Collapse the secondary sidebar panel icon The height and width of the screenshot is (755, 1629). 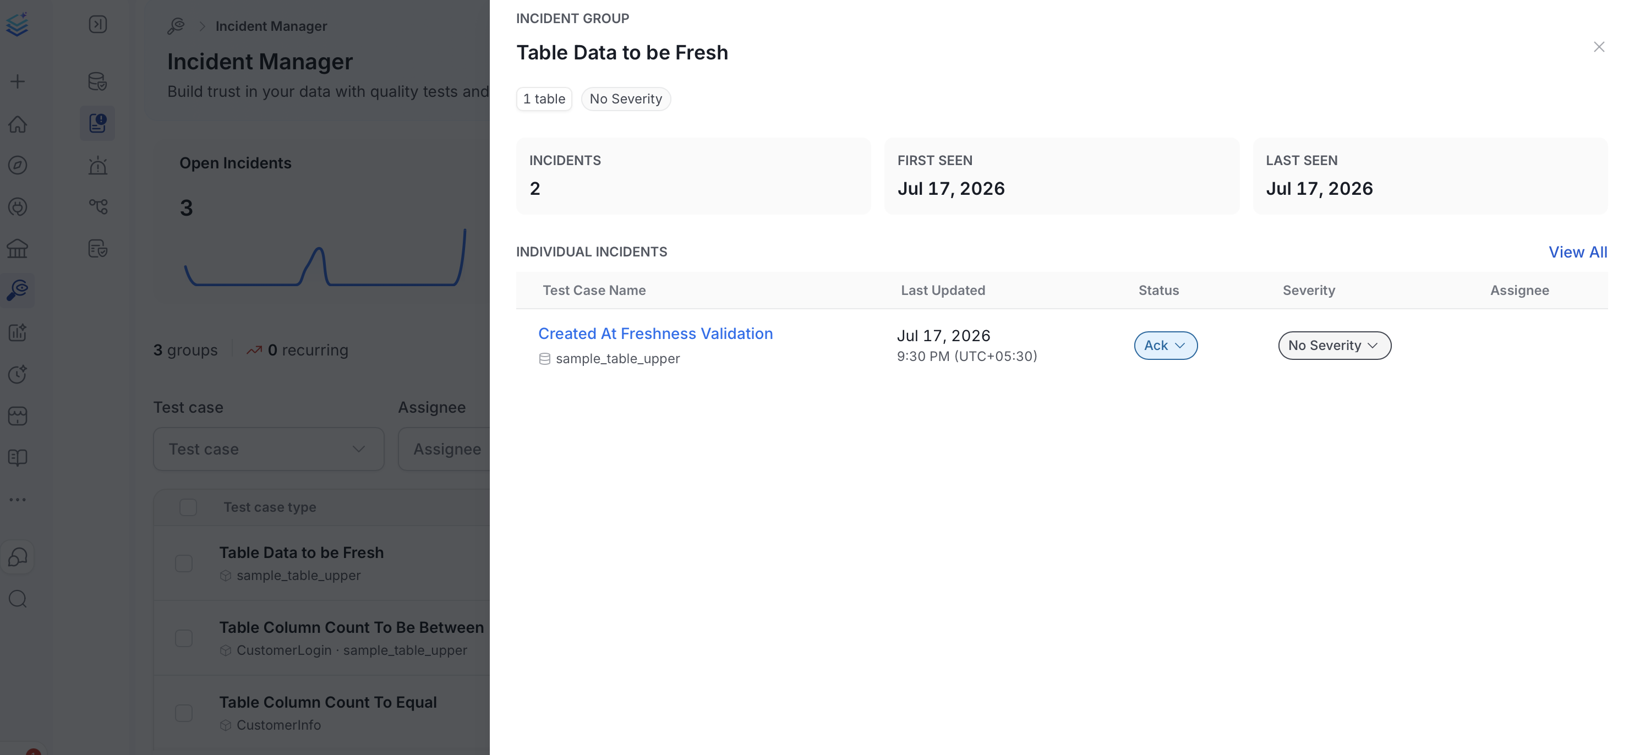97,24
